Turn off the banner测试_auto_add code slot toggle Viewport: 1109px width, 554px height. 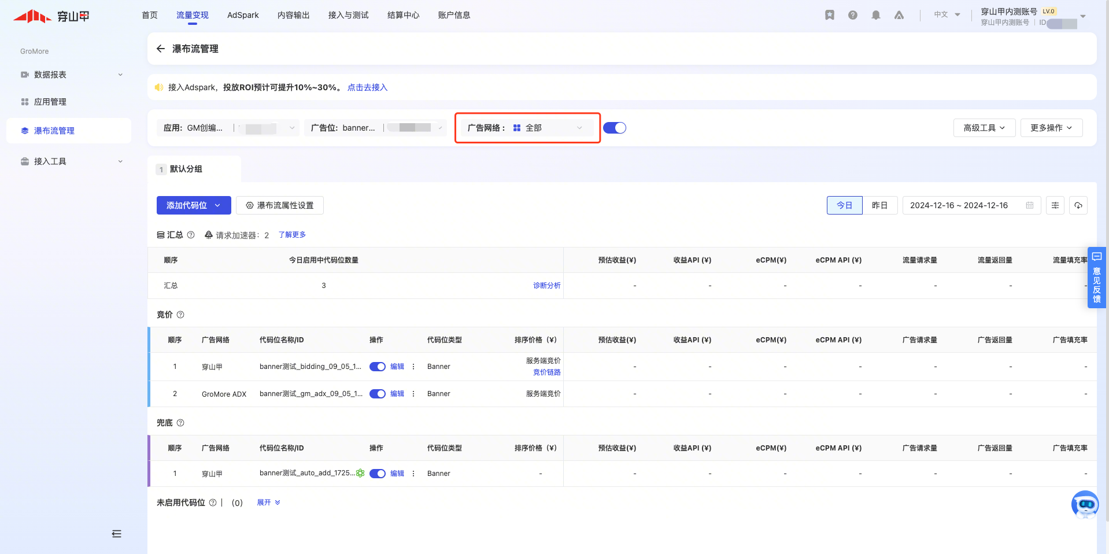pos(378,474)
